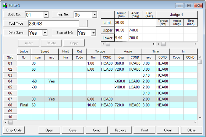Click the down arrow of step table scrollbar
Image resolution: width=206 pixels, height=137 pixels.
pos(200,117)
